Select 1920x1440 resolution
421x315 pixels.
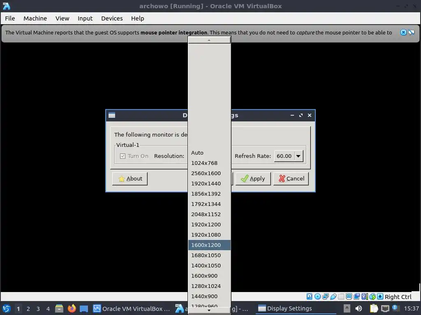tap(209, 183)
